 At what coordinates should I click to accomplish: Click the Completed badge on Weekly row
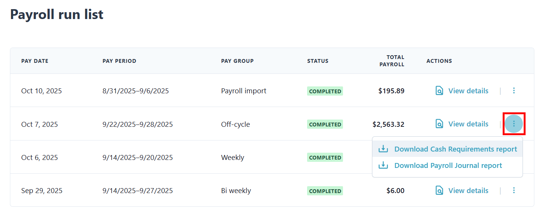point(325,158)
